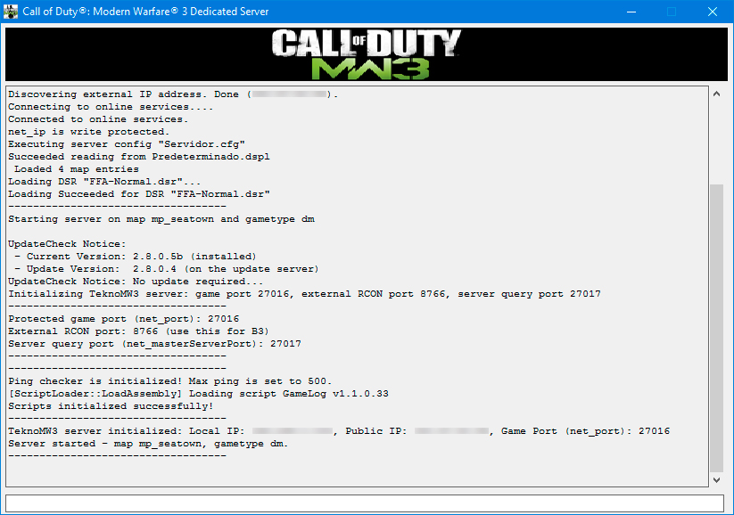Close the Dedicated Server window

click(712, 12)
